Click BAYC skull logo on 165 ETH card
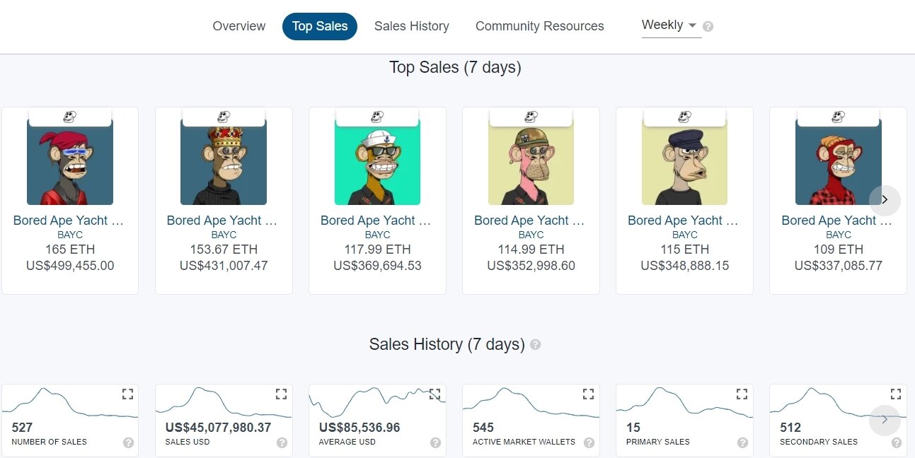 (x=70, y=117)
